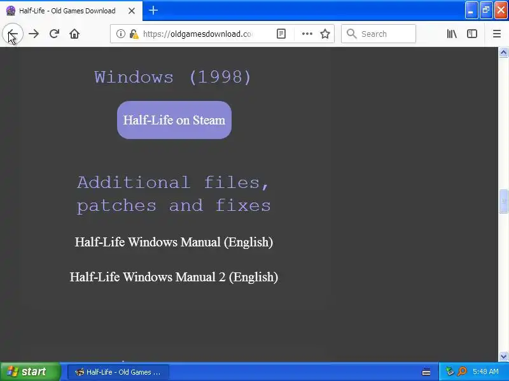The width and height of the screenshot is (509, 381).
Task: Click the 5:48 AM clock
Action: 485,371
